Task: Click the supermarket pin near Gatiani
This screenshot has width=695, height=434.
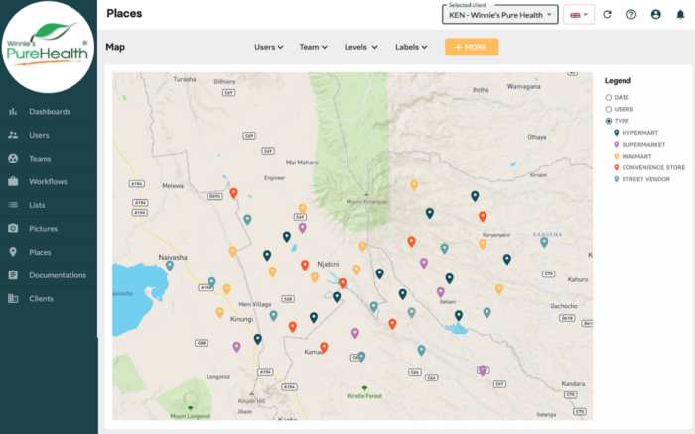Action: (440, 292)
